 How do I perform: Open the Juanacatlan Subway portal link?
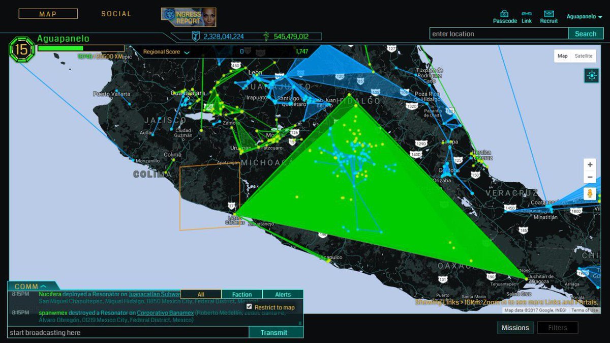(x=155, y=294)
